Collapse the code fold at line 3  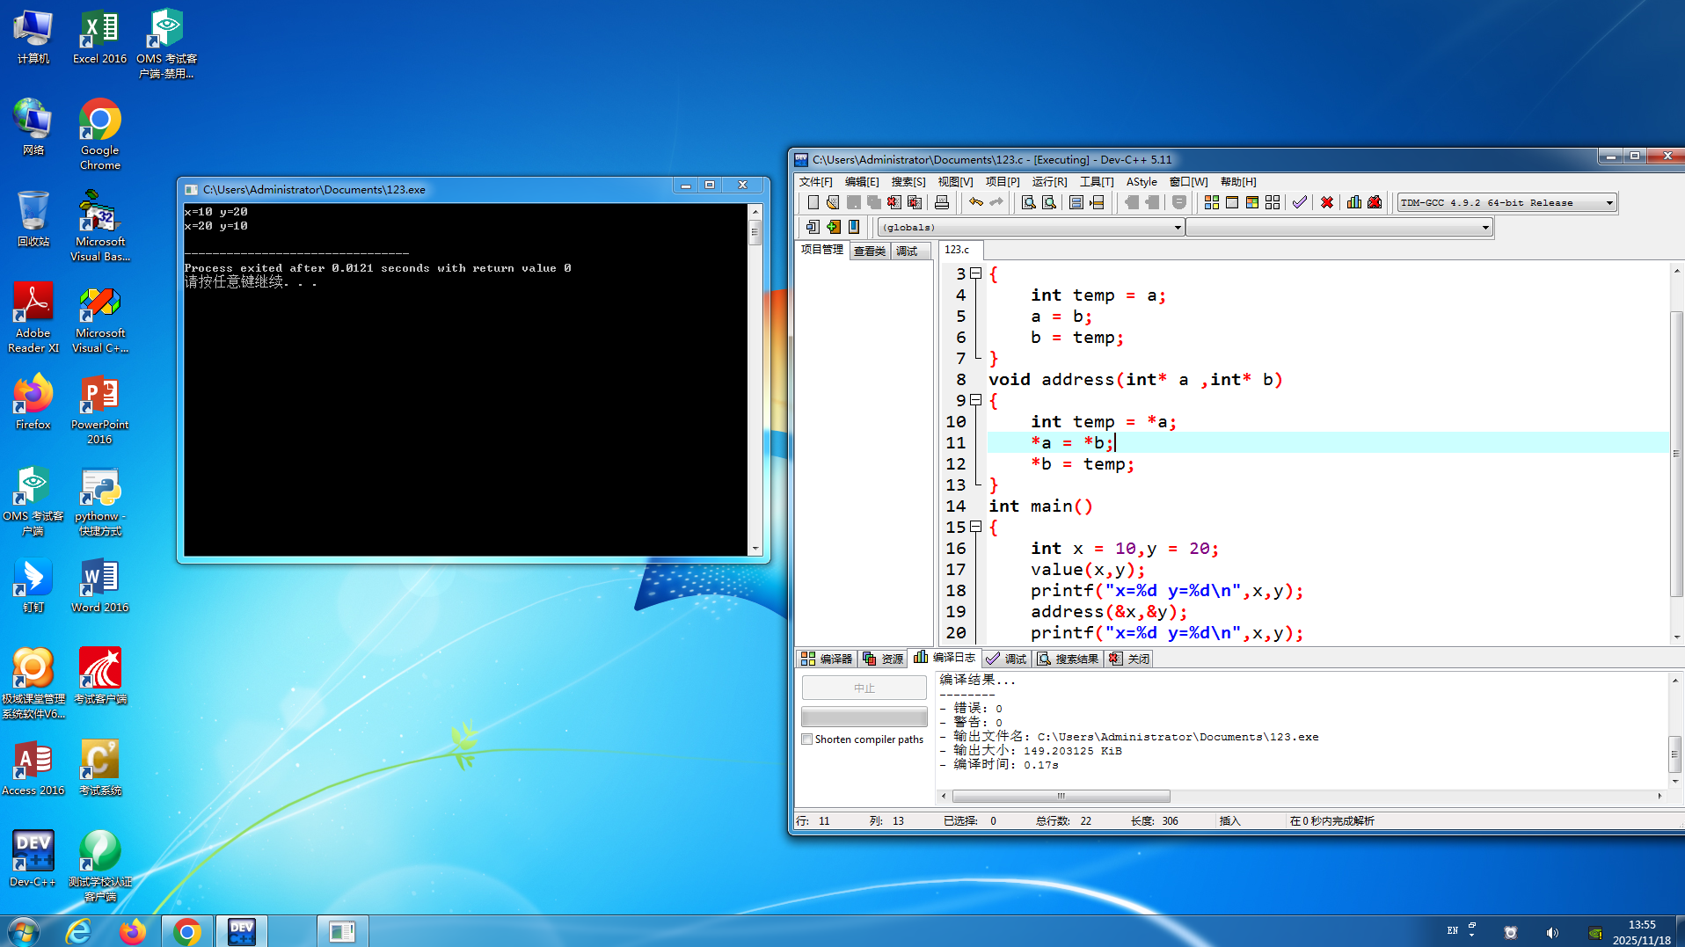(x=975, y=273)
